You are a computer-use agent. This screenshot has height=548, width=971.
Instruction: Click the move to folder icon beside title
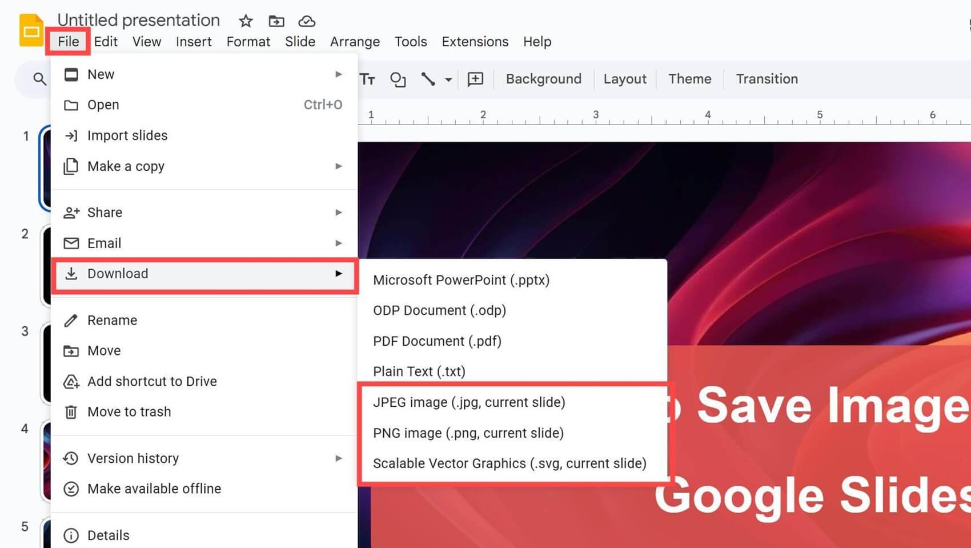point(276,21)
